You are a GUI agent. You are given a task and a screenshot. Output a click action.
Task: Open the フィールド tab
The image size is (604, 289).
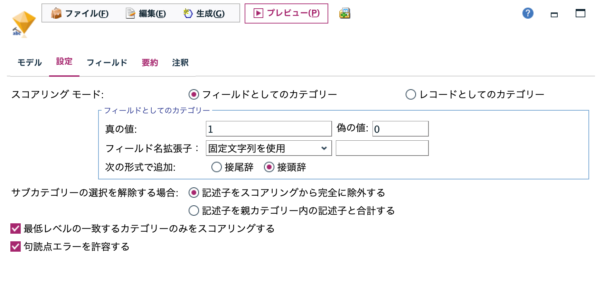[107, 62]
